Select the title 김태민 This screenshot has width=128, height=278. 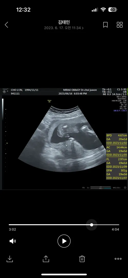point(64,22)
